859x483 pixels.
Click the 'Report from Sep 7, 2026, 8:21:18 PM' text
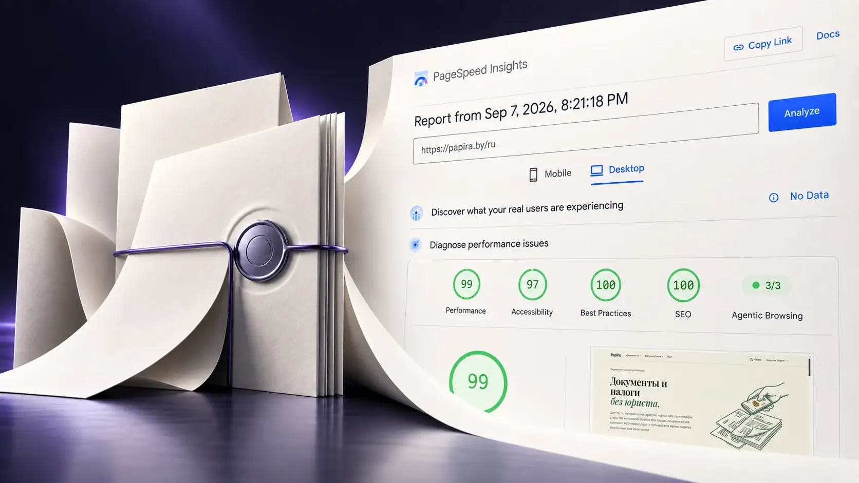521,109
